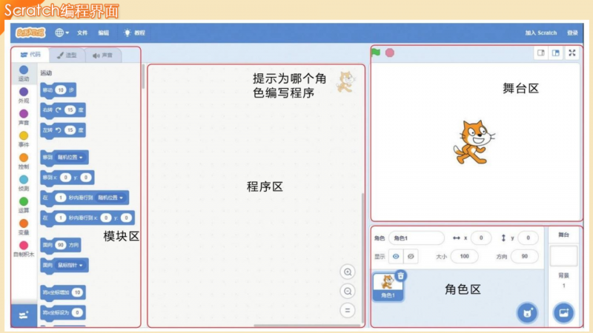Click seconds value in 秒内滑行到 x y block

click(x=60, y=218)
